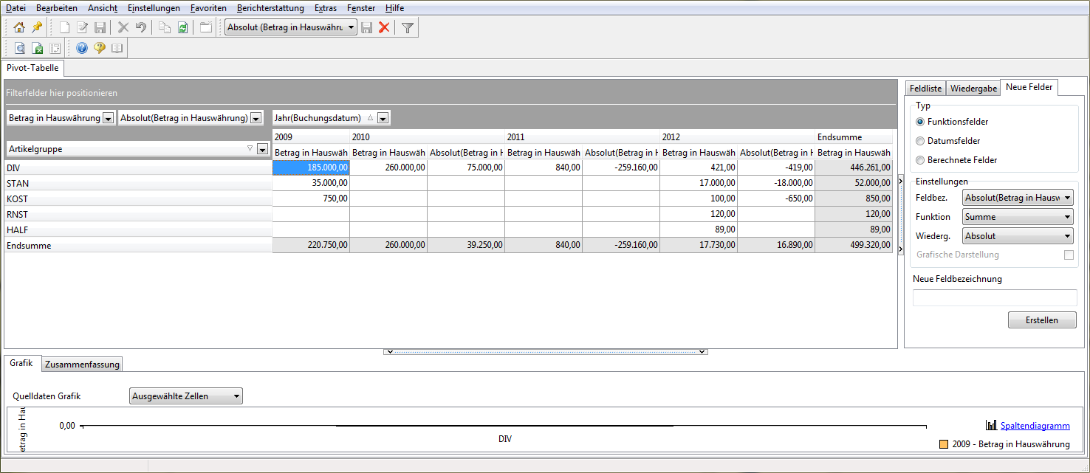The height and width of the screenshot is (473, 1090).
Task: Switch to the Zusammenfassung tab
Action: [x=82, y=365]
